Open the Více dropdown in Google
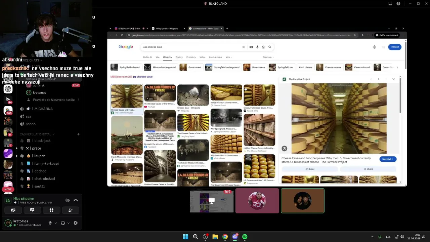This screenshot has width=430, height=242. [x=229, y=57]
